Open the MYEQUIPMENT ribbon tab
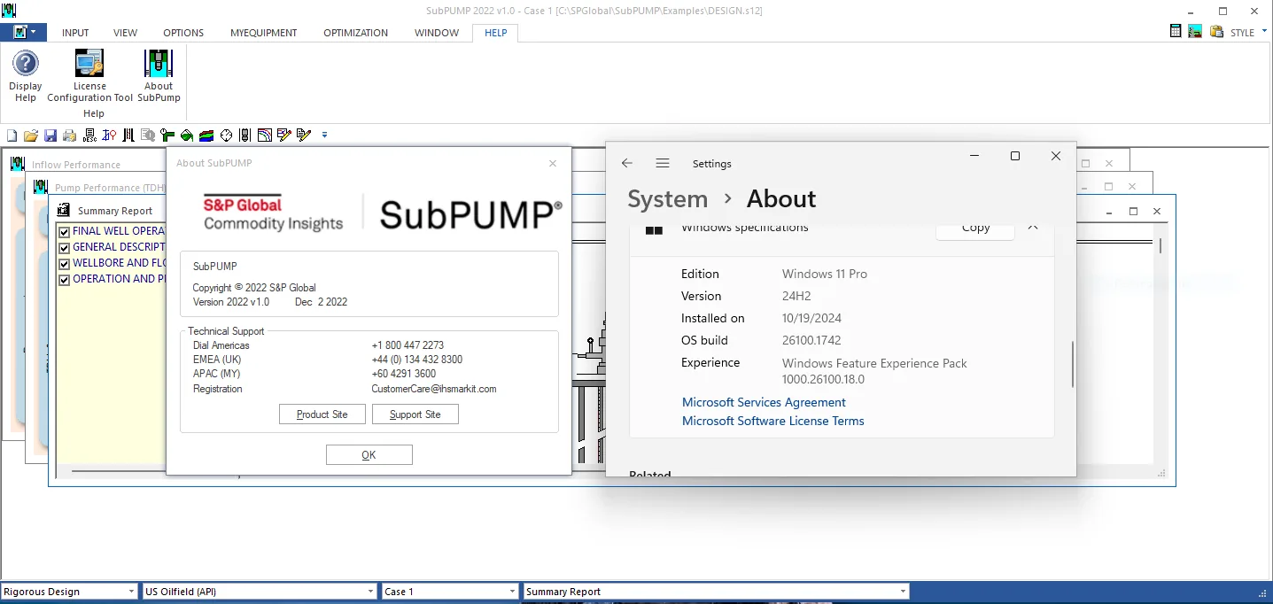Image resolution: width=1273 pixels, height=604 pixels. [x=264, y=33]
